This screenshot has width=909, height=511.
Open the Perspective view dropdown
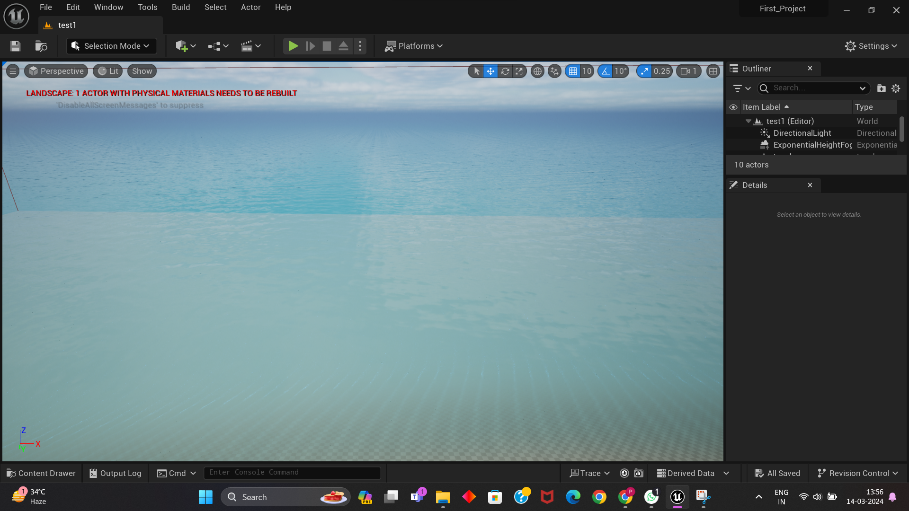pyautogui.click(x=56, y=71)
